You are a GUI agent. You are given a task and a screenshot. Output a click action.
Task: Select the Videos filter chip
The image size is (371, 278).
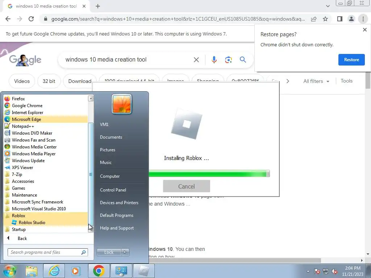point(22,81)
